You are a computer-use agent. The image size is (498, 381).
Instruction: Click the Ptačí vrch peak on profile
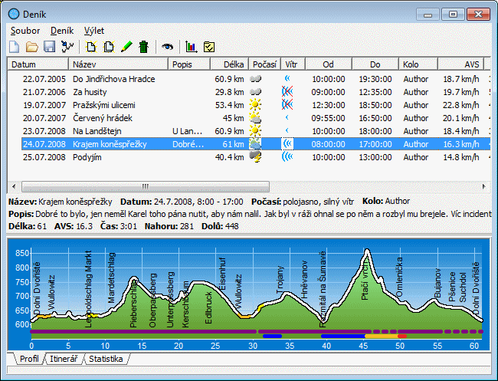[x=367, y=251]
